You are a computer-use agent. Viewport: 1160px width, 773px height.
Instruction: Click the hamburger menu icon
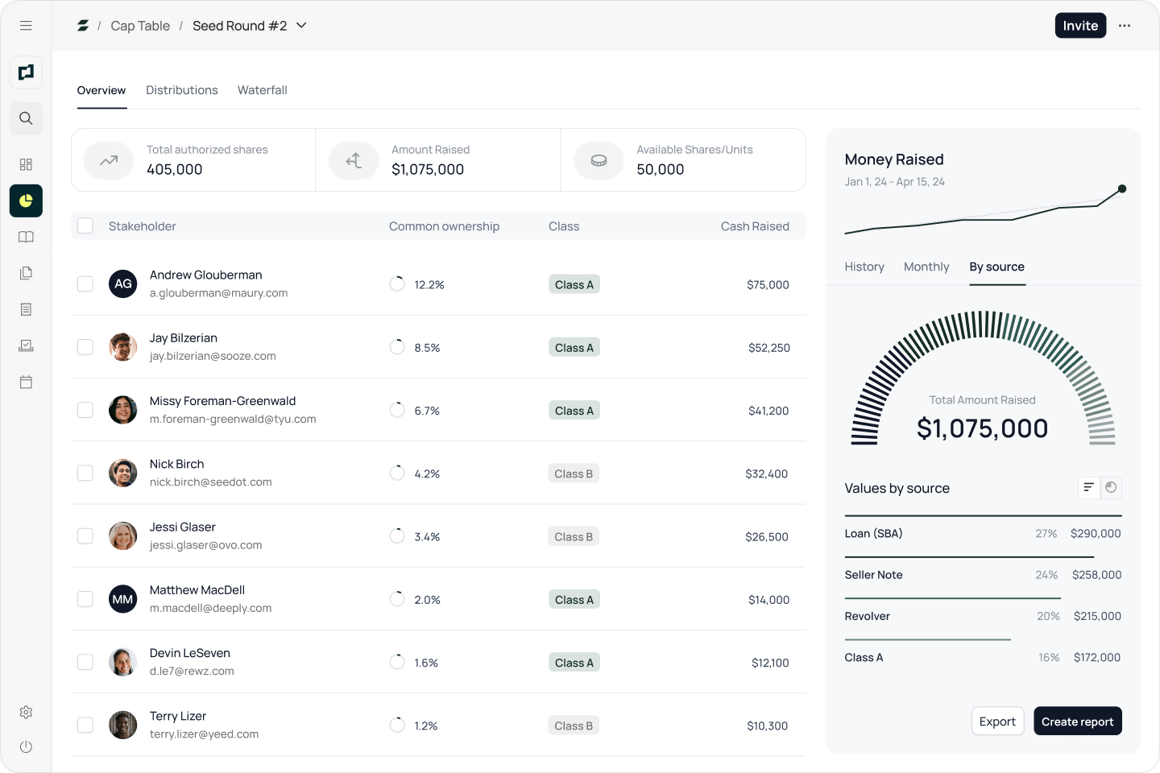click(x=26, y=26)
